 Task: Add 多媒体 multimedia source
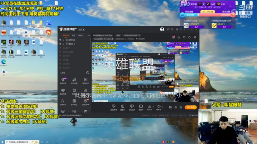tap(141, 108)
